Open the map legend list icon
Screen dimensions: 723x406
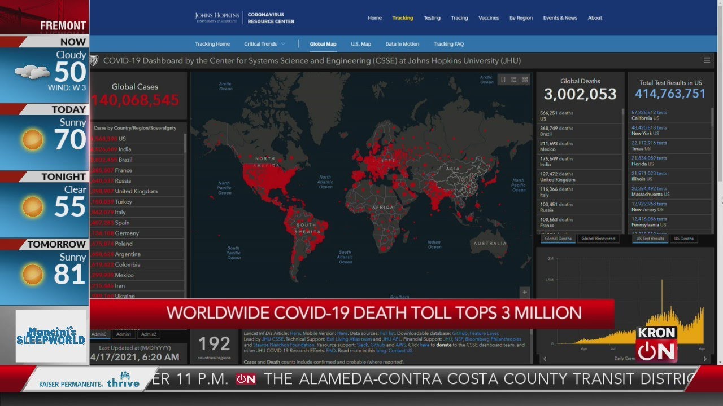514,80
